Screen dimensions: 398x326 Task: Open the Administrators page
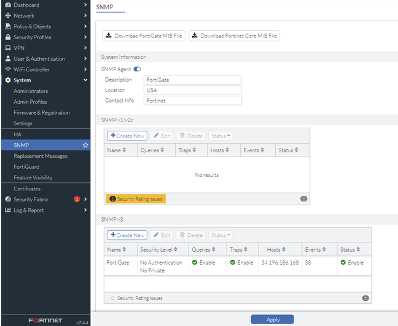point(31,91)
